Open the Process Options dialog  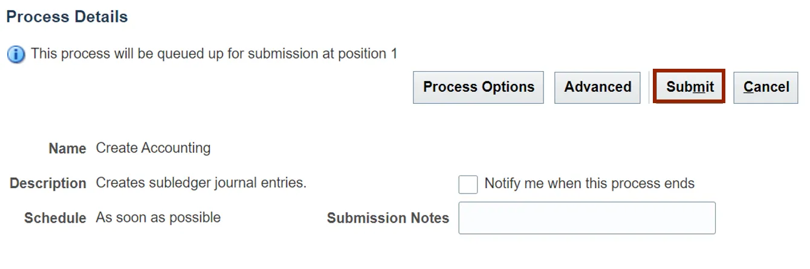click(478, 87)
